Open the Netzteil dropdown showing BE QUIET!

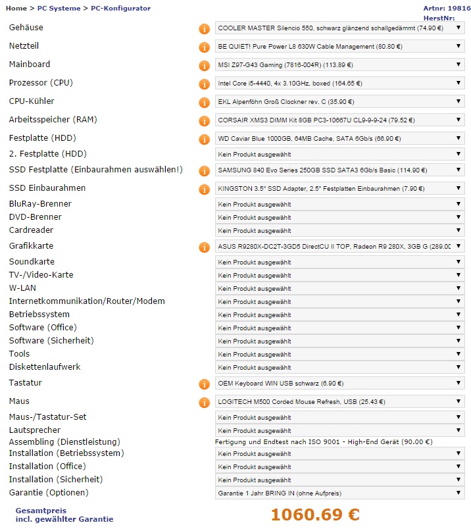[339, 47]
